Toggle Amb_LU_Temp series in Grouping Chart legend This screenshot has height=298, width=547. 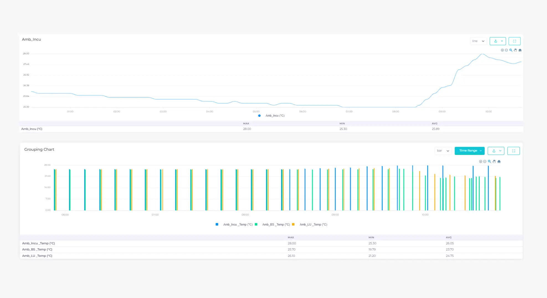pyautogui.click(x=310, y=224)
